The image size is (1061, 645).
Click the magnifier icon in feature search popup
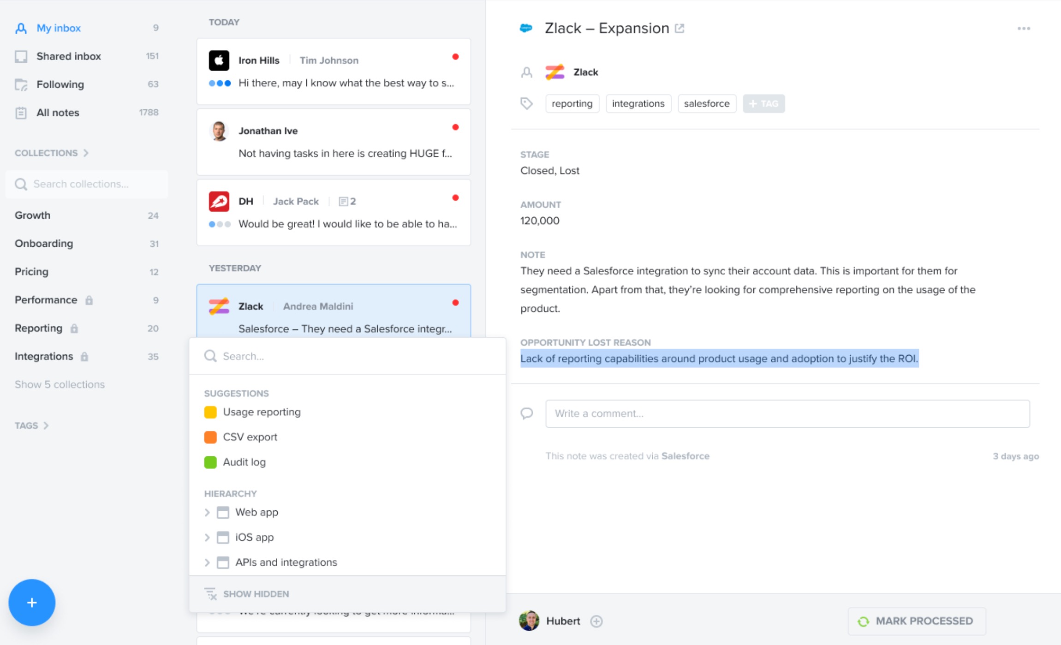point(210,356)
